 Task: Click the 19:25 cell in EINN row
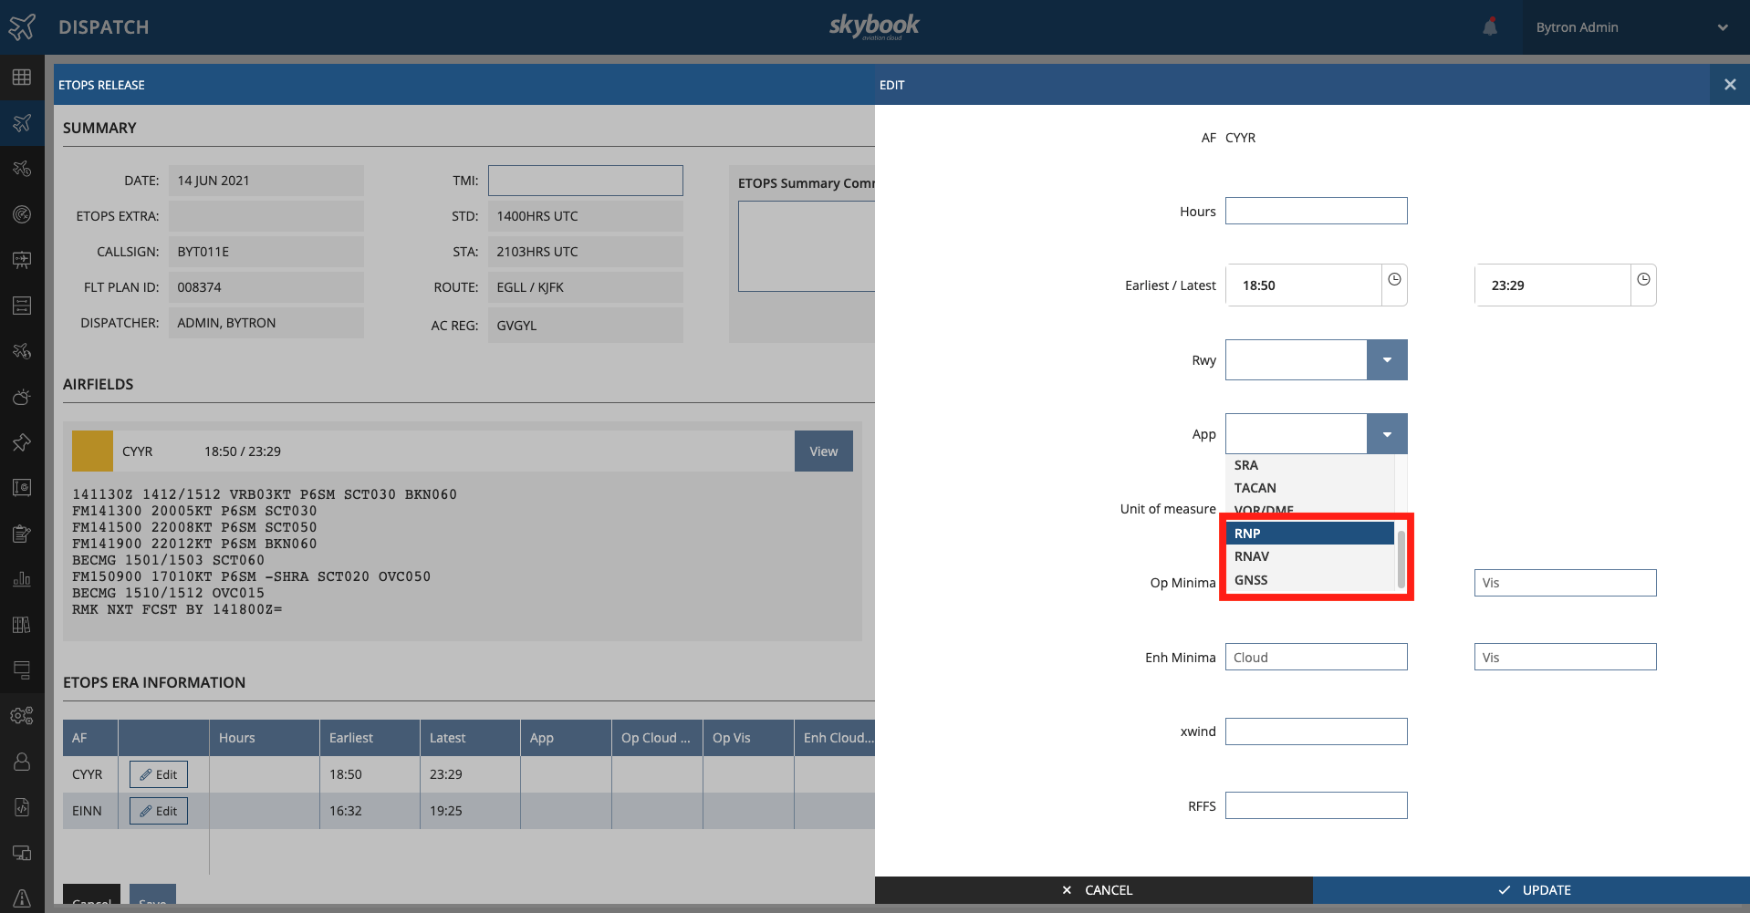[470, 811]
